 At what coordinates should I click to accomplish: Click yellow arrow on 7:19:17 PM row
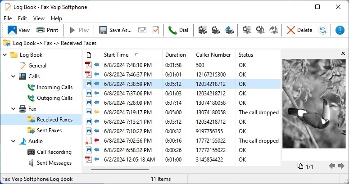pos(96,112)
